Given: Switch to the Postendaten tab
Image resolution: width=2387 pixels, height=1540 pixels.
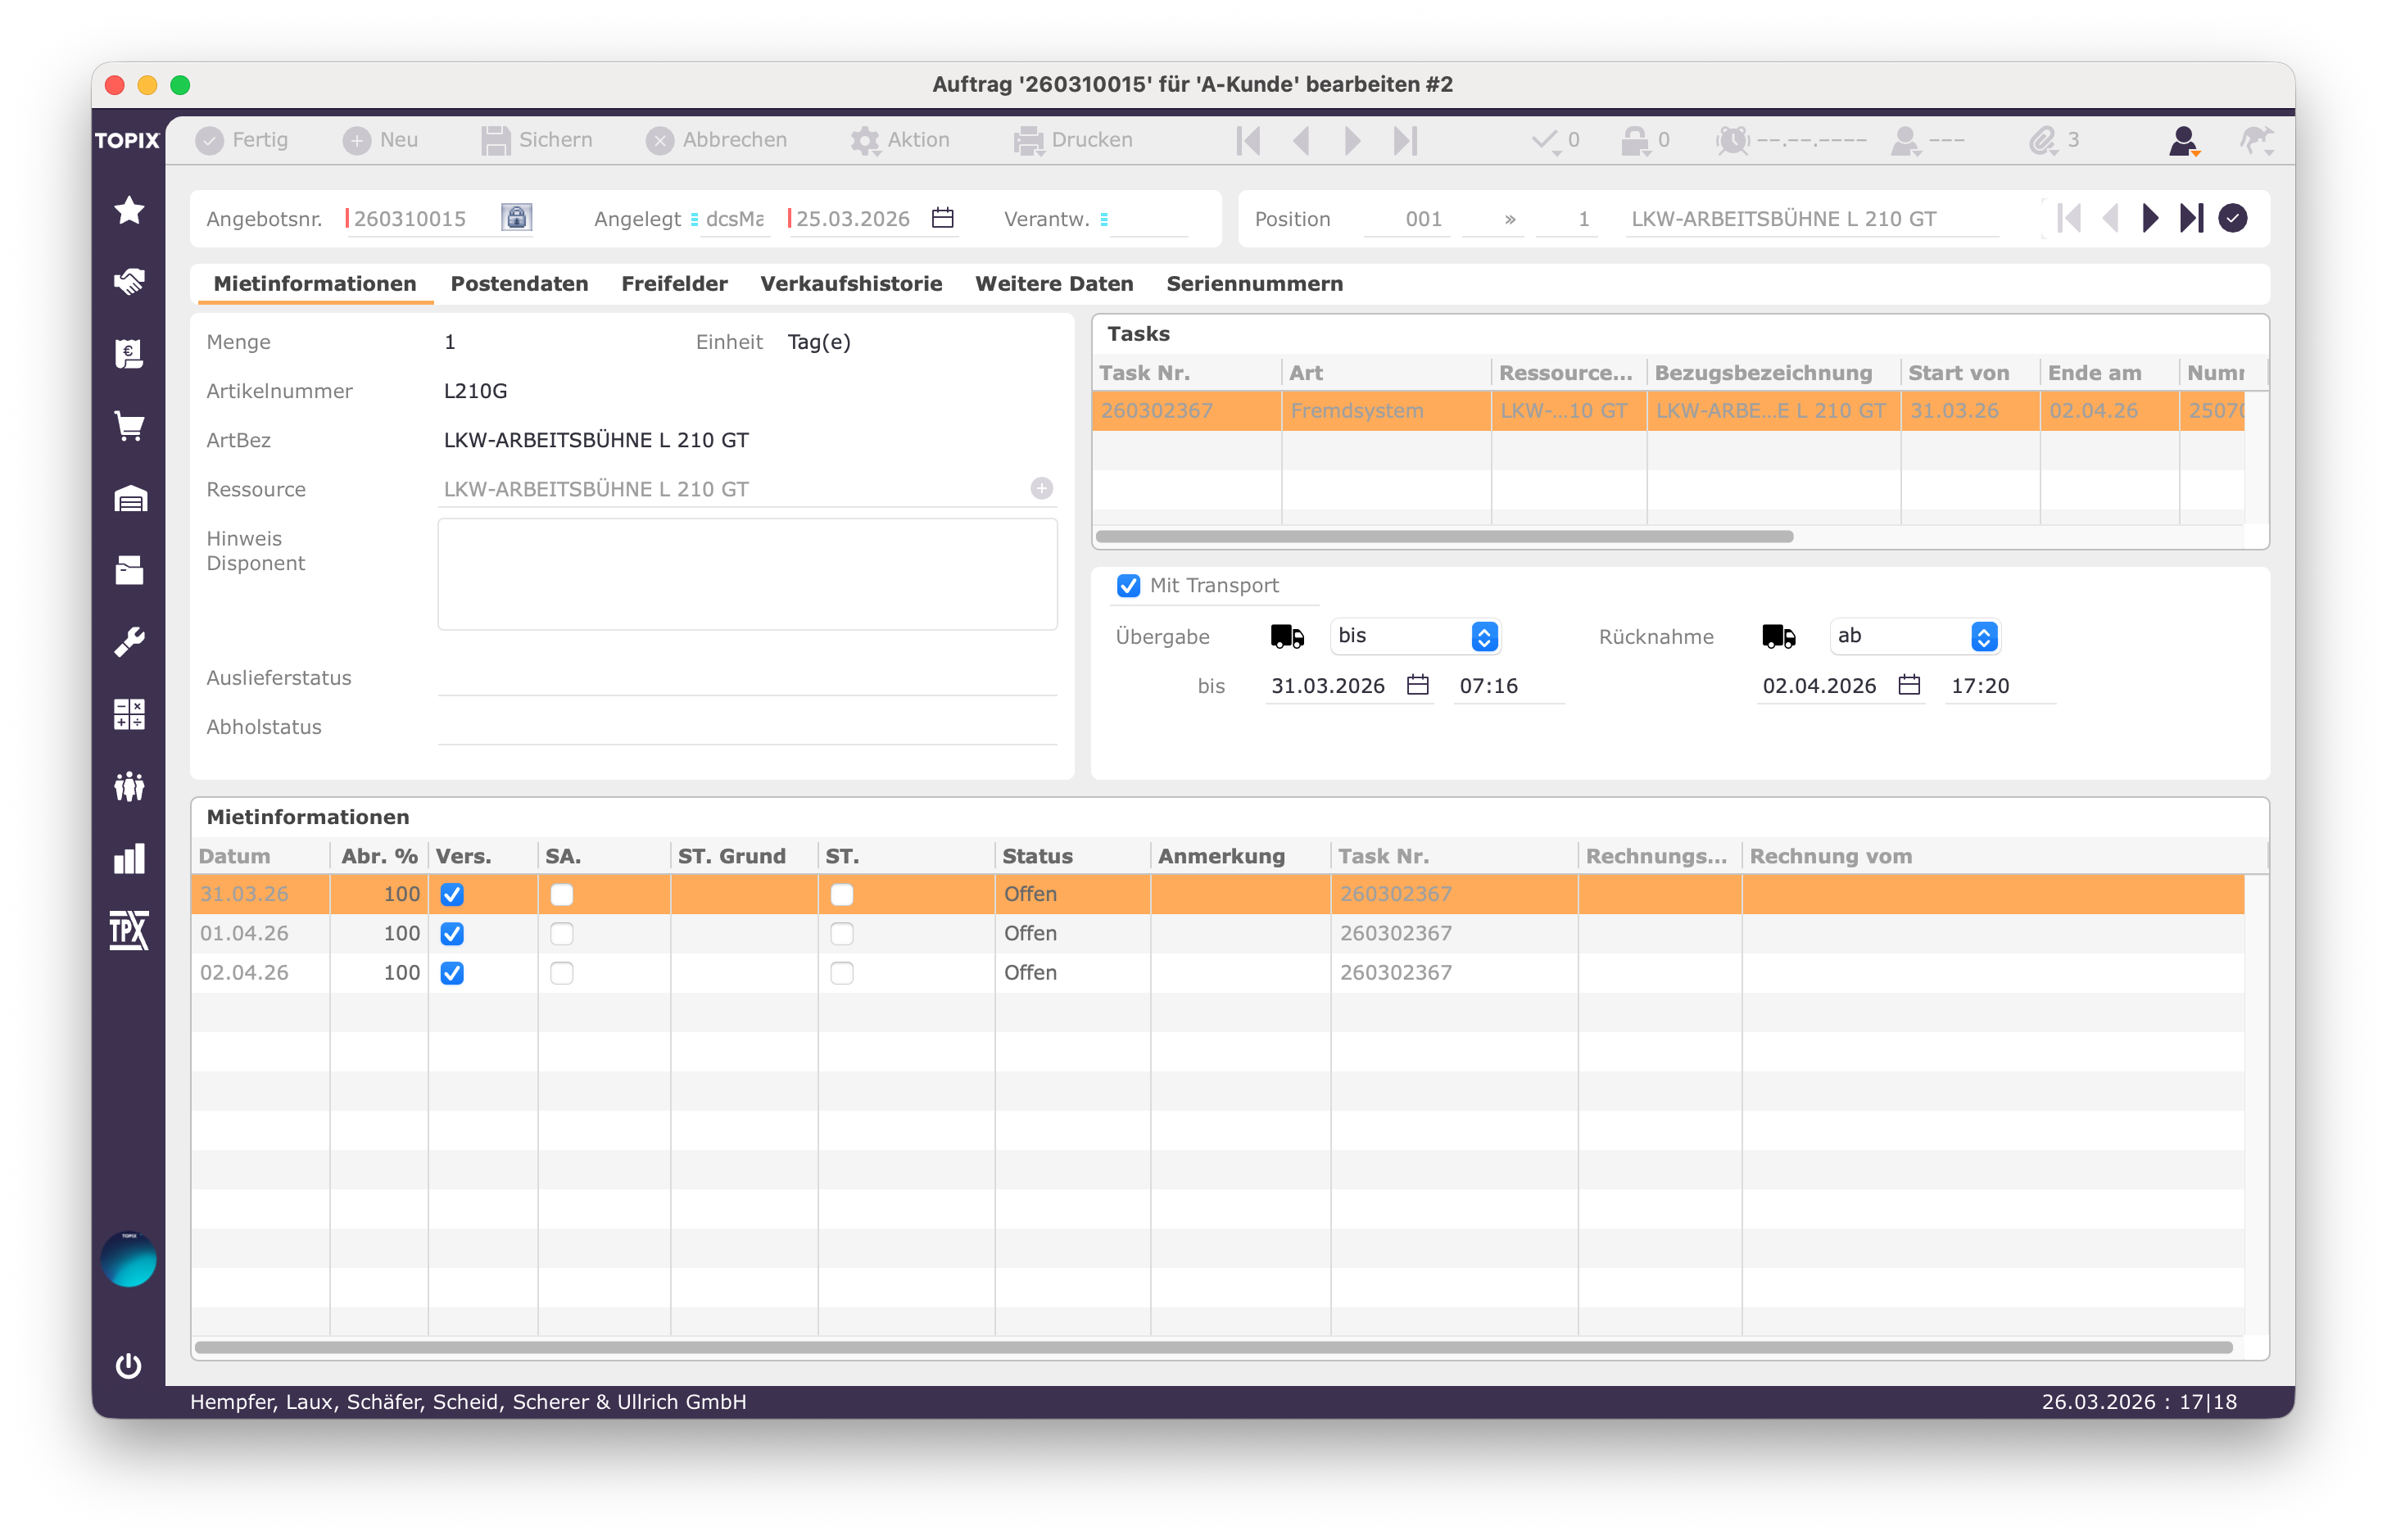Looking at the screenshot, I should click(x=519, y=284).
